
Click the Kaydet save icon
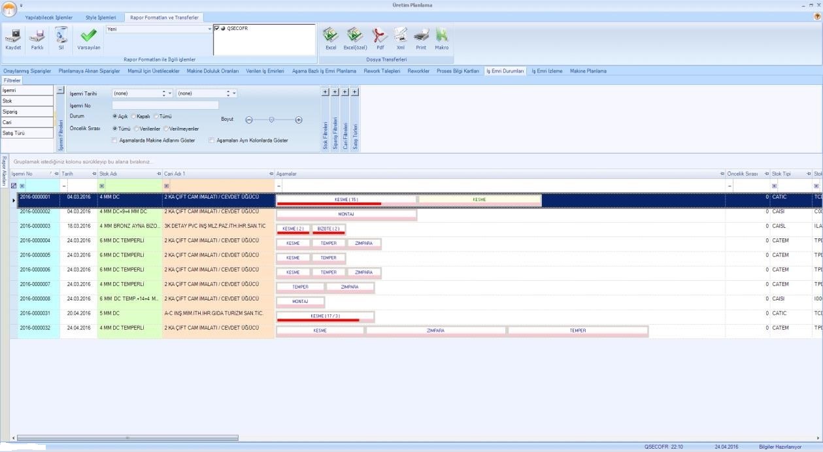(x=13, y=36)
